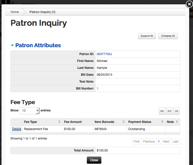The image size is (193, 165).
Task: Export table as xls
Action: tap(176, 111)
